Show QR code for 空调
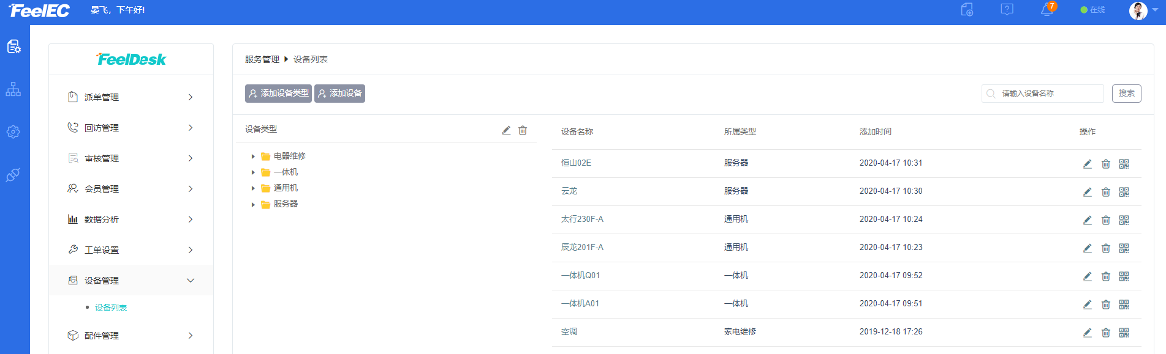 coord(1124,333)
